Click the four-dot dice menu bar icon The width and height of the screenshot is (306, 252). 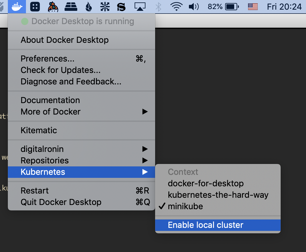pyautogui.click(x=35, y=6)
